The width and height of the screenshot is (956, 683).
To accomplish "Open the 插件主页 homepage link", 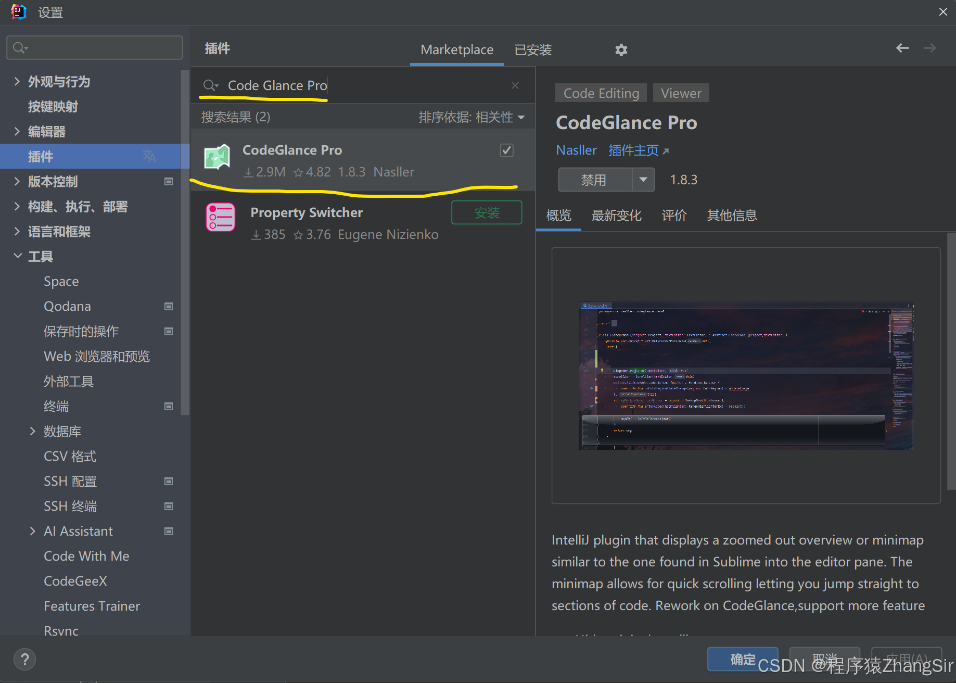I will [639, 150].
